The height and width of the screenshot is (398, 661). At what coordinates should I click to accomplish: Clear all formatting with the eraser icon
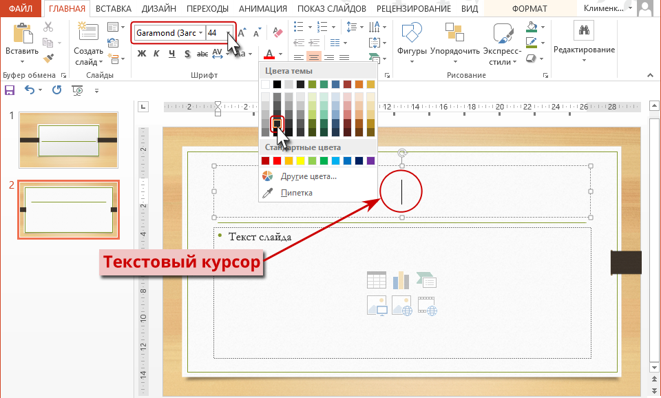point(277,32)
